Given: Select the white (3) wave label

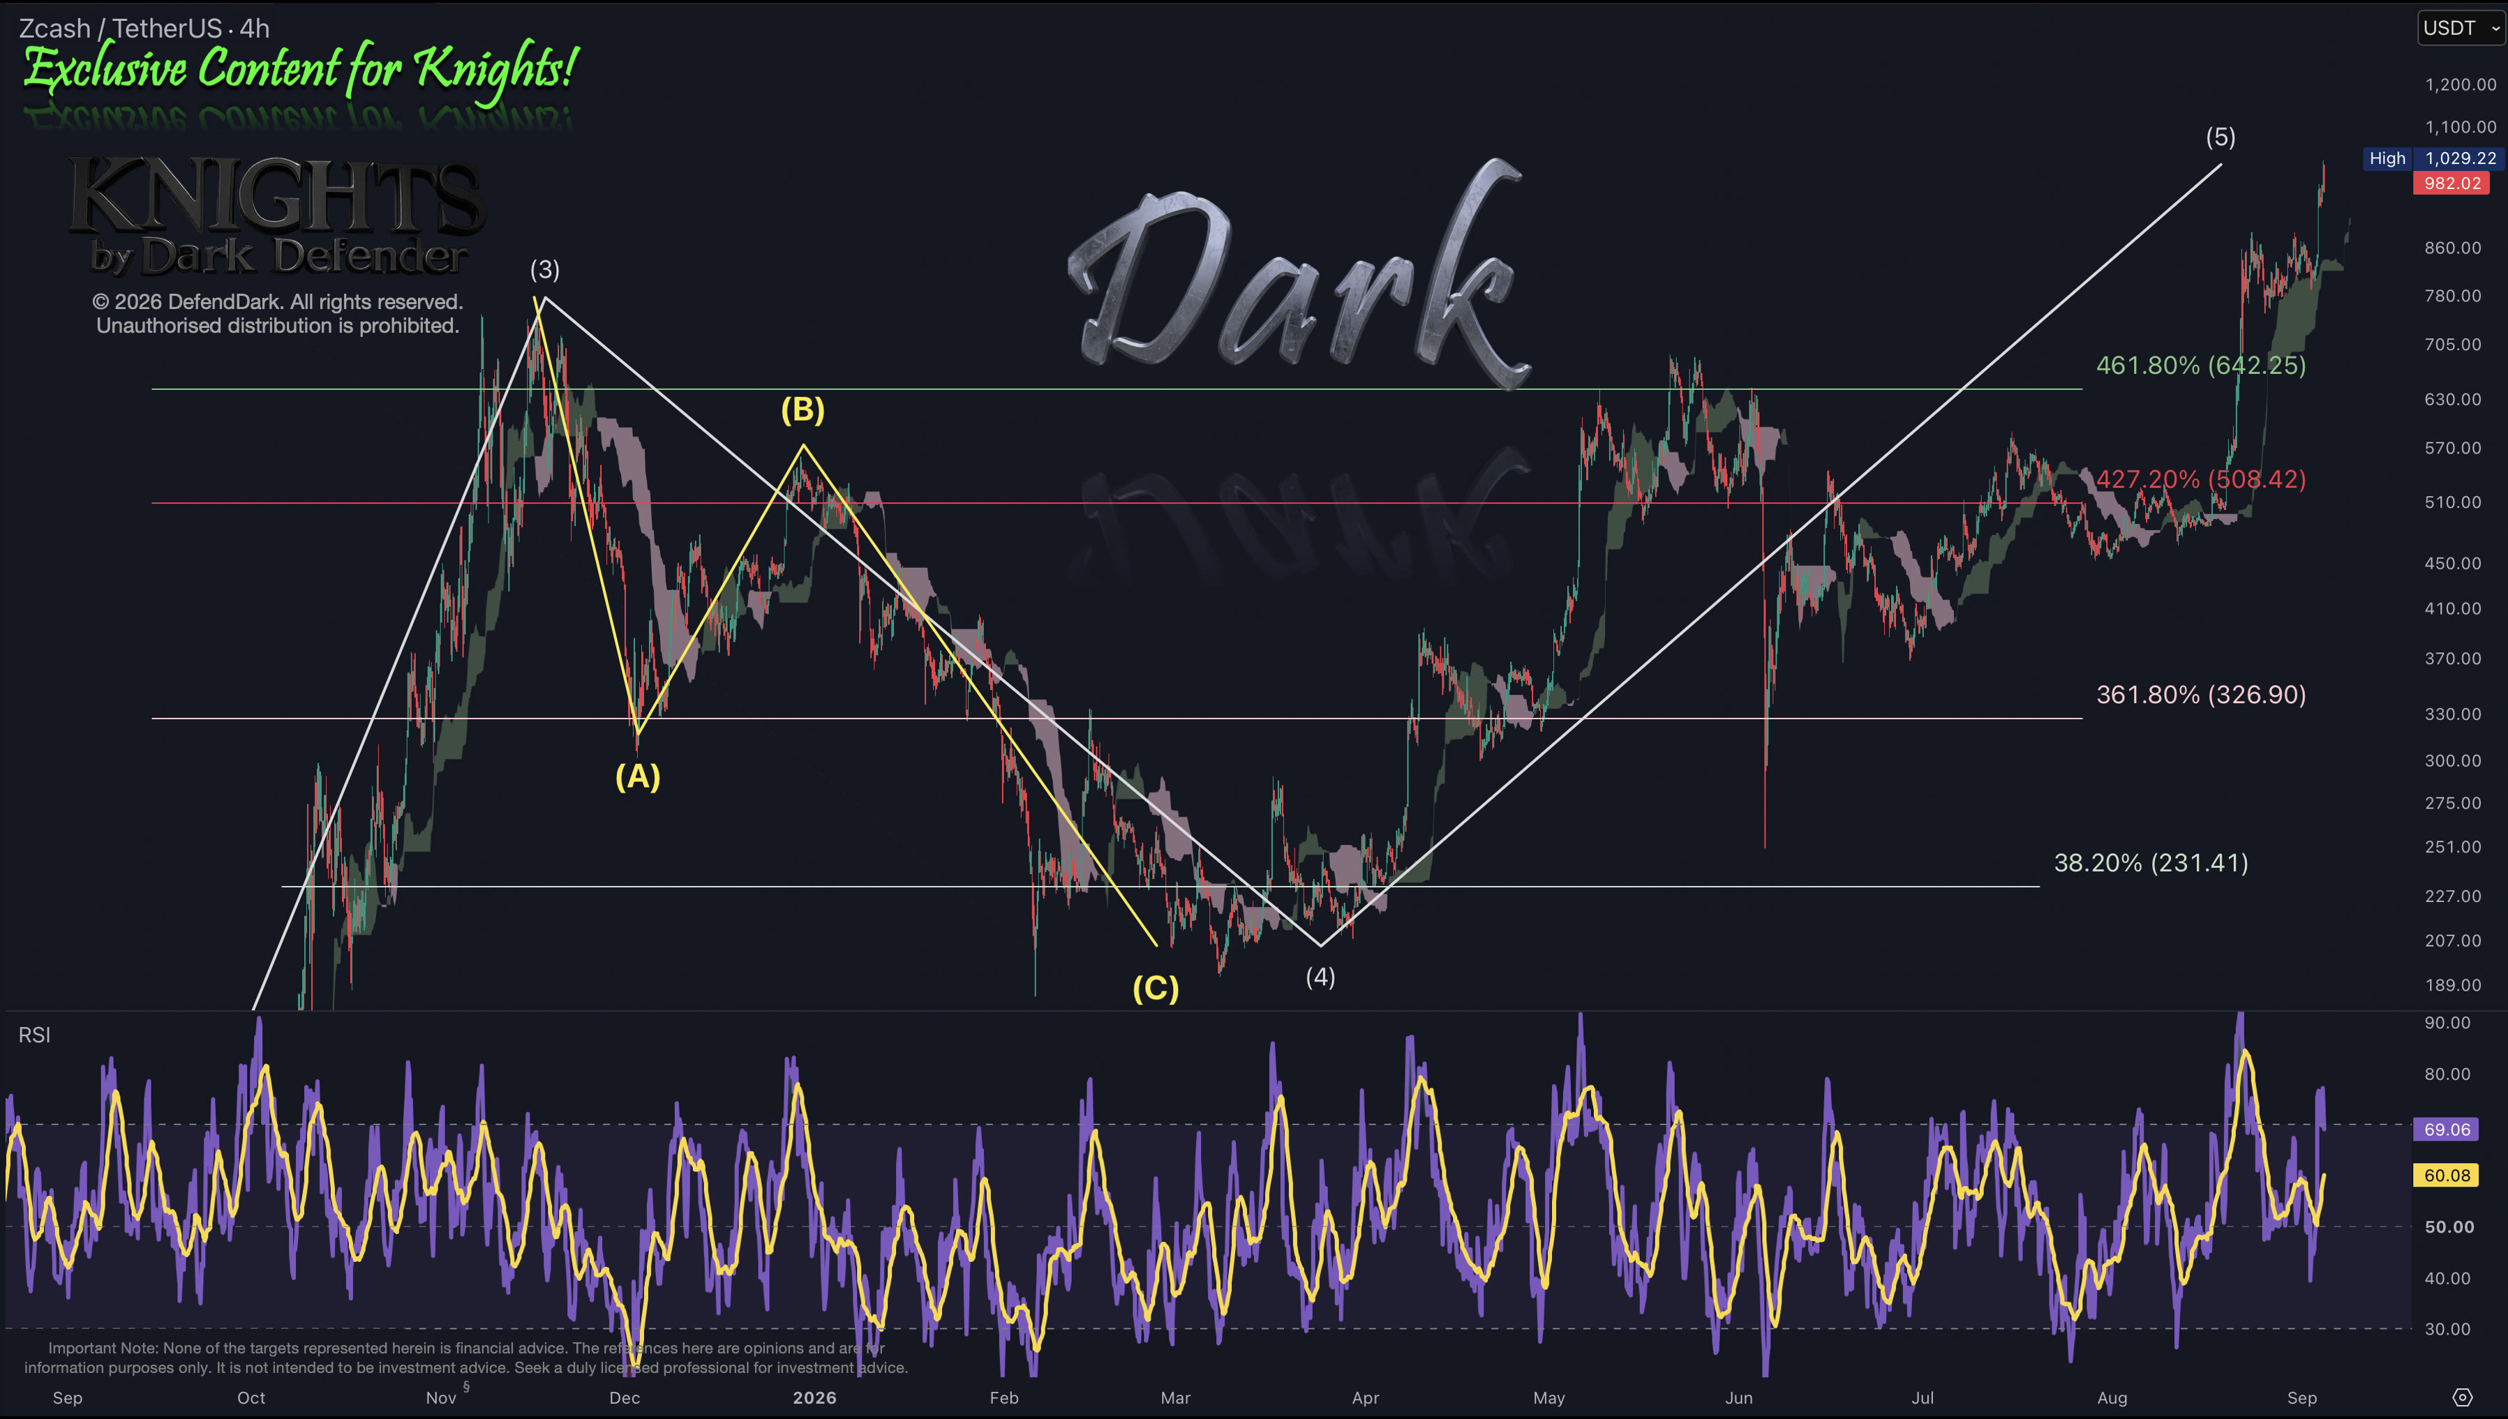Looking at the screenshot, I should click(x=545, y=269).
